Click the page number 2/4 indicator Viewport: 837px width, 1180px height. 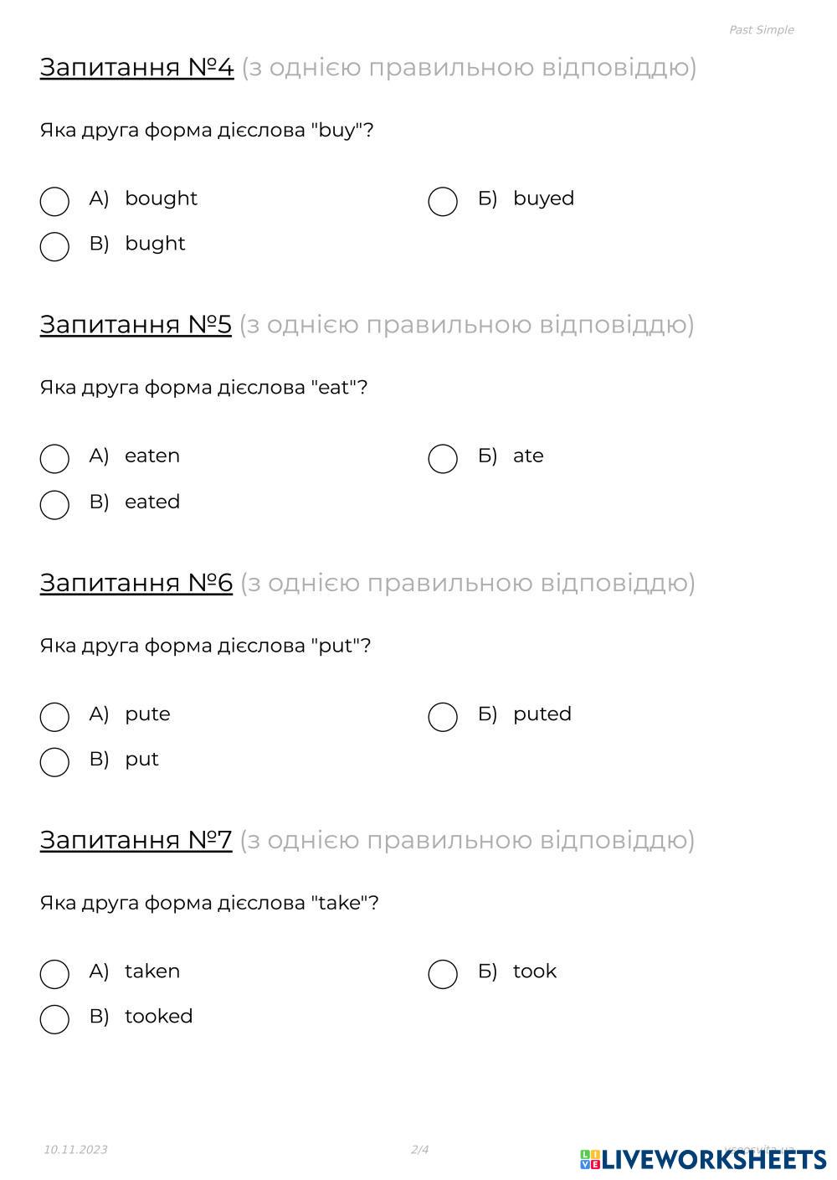tap(419, 1149)
